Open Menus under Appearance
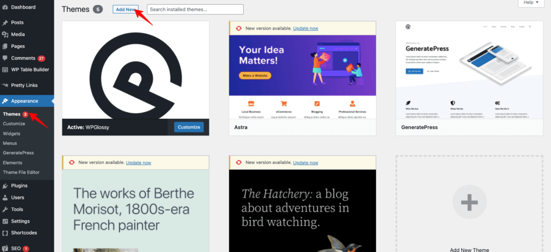The image size is (551, 252). pos(10,143)
